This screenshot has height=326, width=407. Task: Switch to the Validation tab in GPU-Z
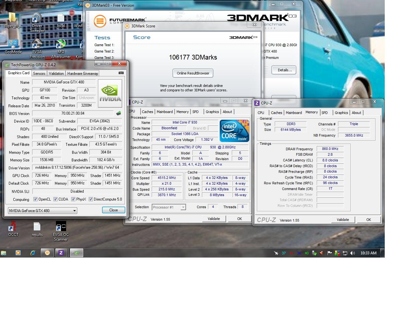point(56,74)
